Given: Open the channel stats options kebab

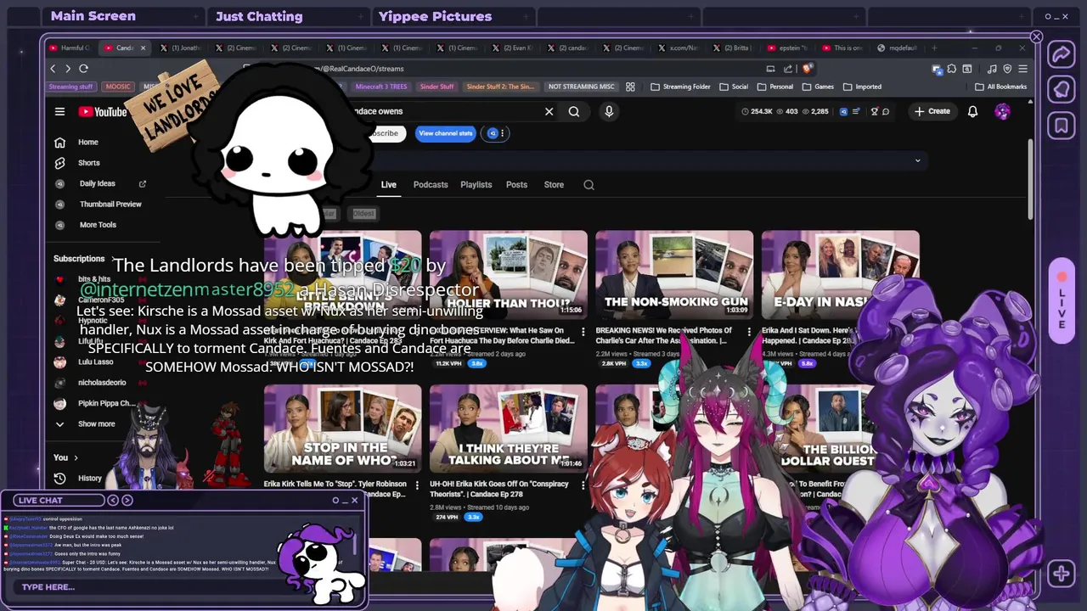Looking at the screenshot, I should (503, 133).
